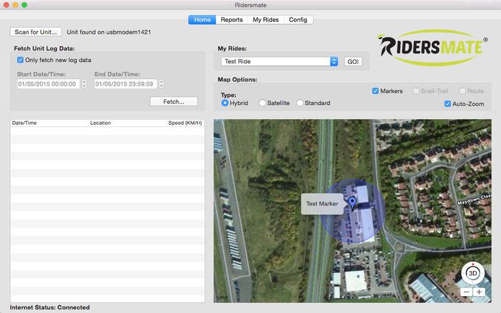Click the green window zoom button
The width and height of the screenshot is (501, 313).
tap(24, 5)
